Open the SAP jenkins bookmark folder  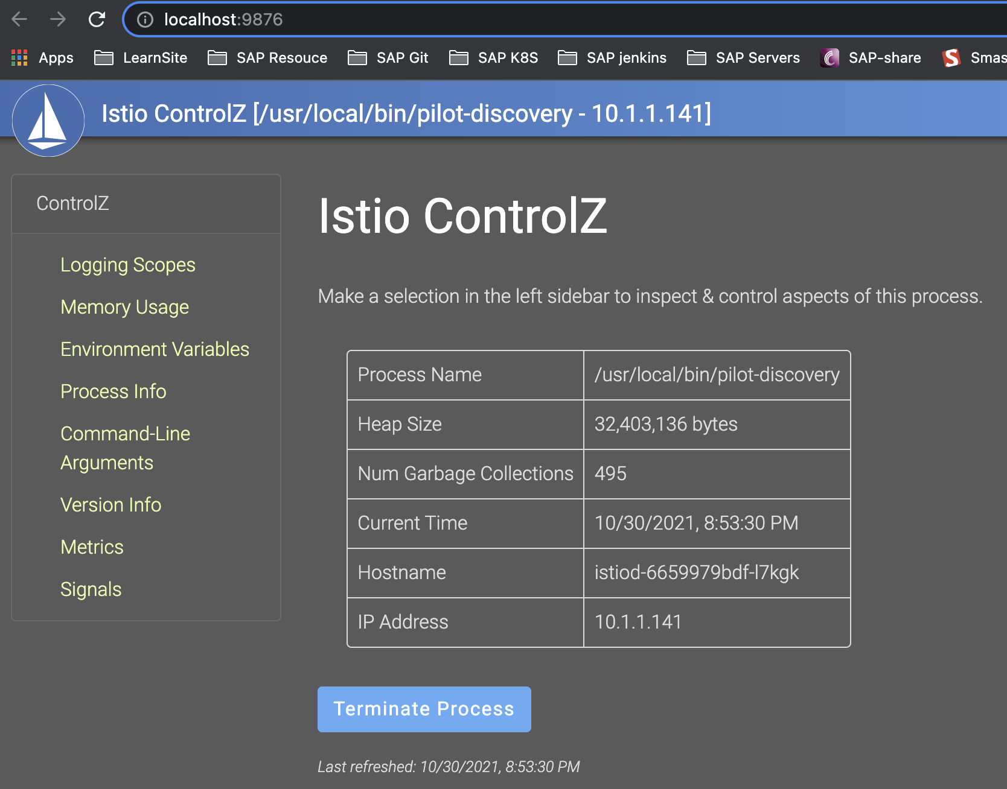coord(612,58)
